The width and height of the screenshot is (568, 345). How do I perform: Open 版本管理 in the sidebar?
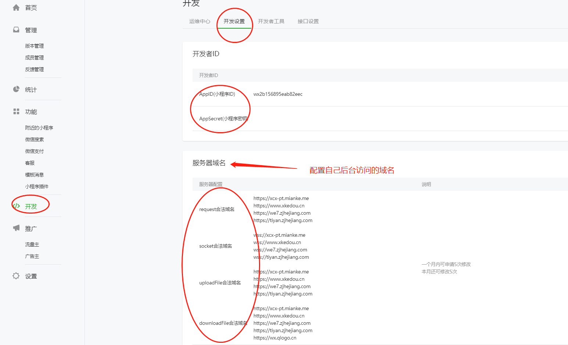(34, 46)
